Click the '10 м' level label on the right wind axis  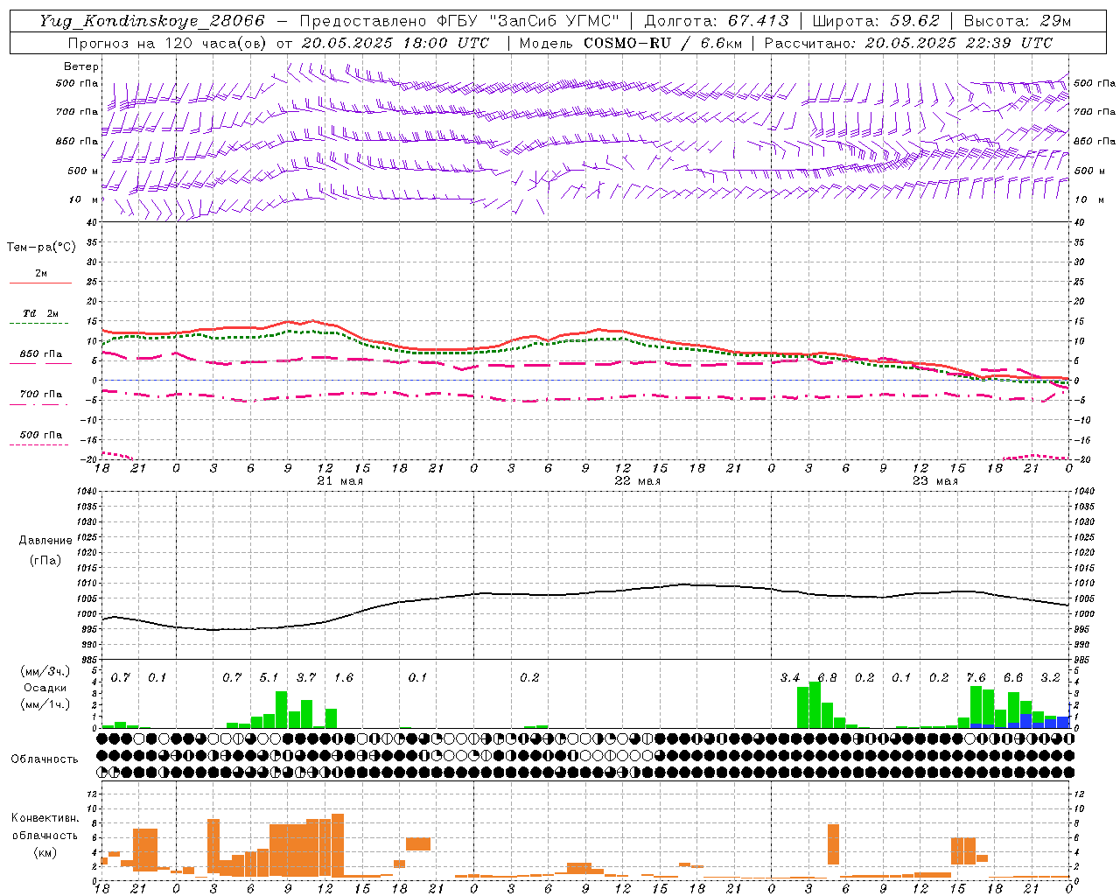pyautogui.click(x=1090, y=199)
